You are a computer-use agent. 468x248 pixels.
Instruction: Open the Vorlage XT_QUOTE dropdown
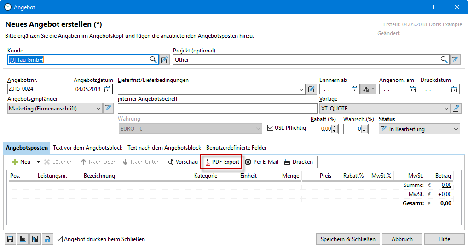(446, 109)
